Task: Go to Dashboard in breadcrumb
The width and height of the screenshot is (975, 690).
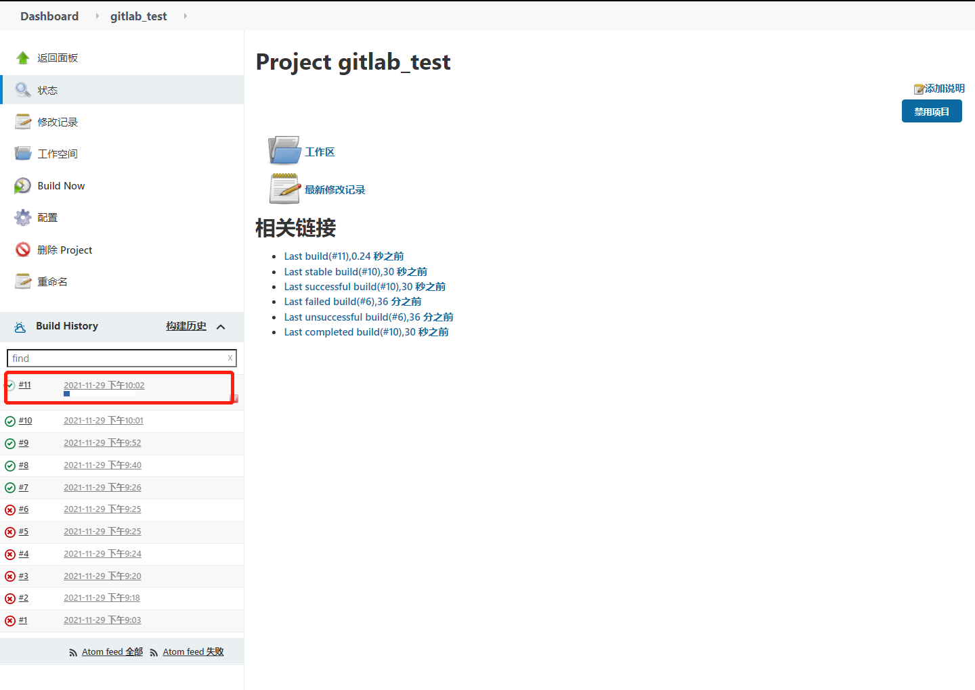Action: (49, 16)
